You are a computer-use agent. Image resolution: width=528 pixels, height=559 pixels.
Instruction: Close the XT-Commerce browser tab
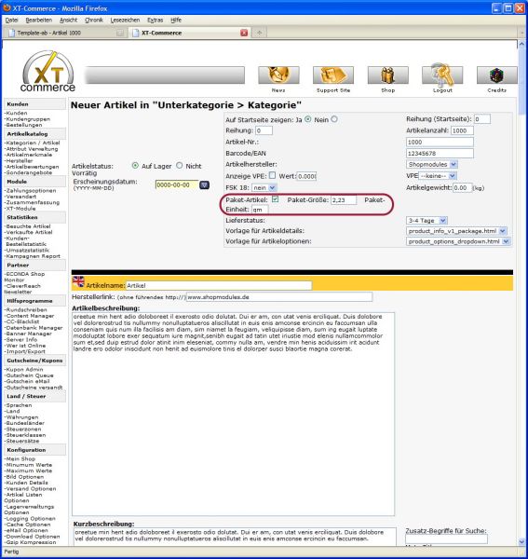[244, 33]
